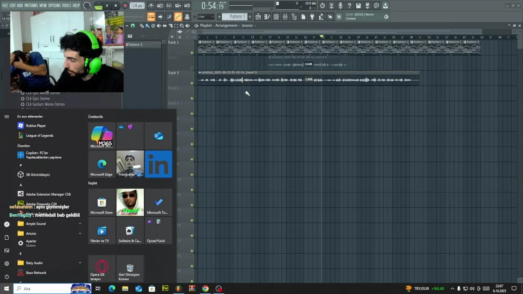Open the playlist view icon
The height and width of the screenshot is (294, 523).
pos(258,17)
